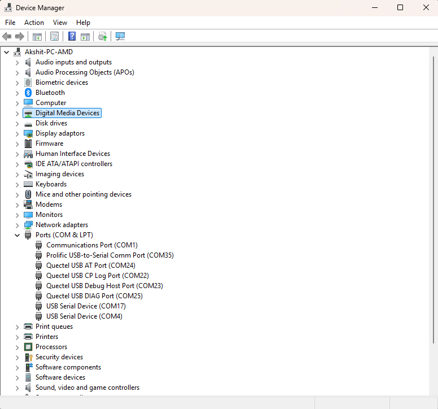Click the Bluetooth category icon

click(28, 93)
